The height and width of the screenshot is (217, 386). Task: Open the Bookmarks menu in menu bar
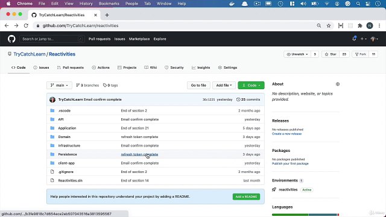click(x=109, y=4)
